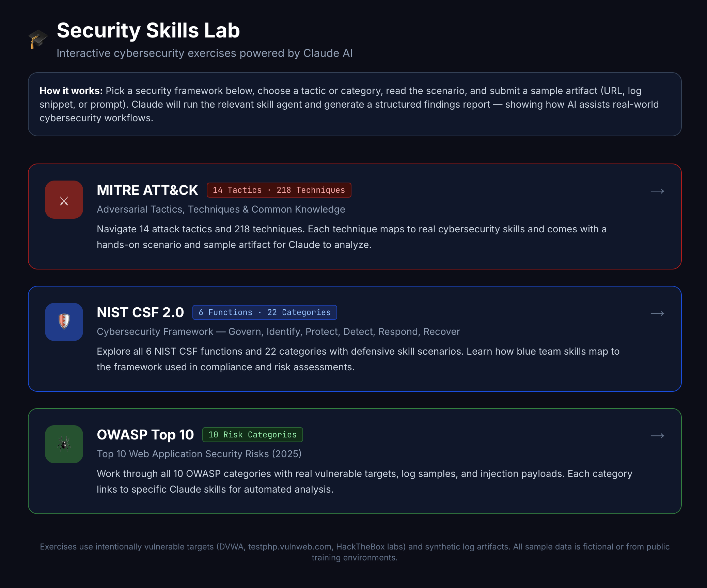The height and width of the screenshot is (588, 707).
Task: Click the NIST CSF shield icon
Action: click(x=64, y=322)
